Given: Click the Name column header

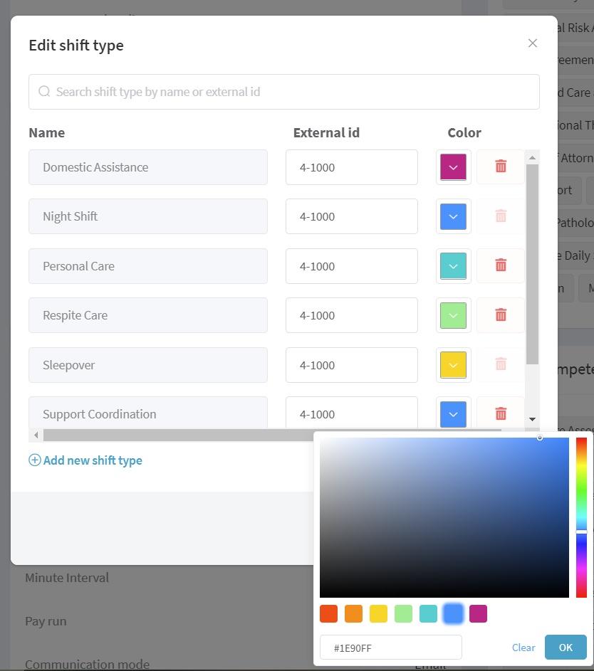Looking at the screenshot, I should 47,132.
